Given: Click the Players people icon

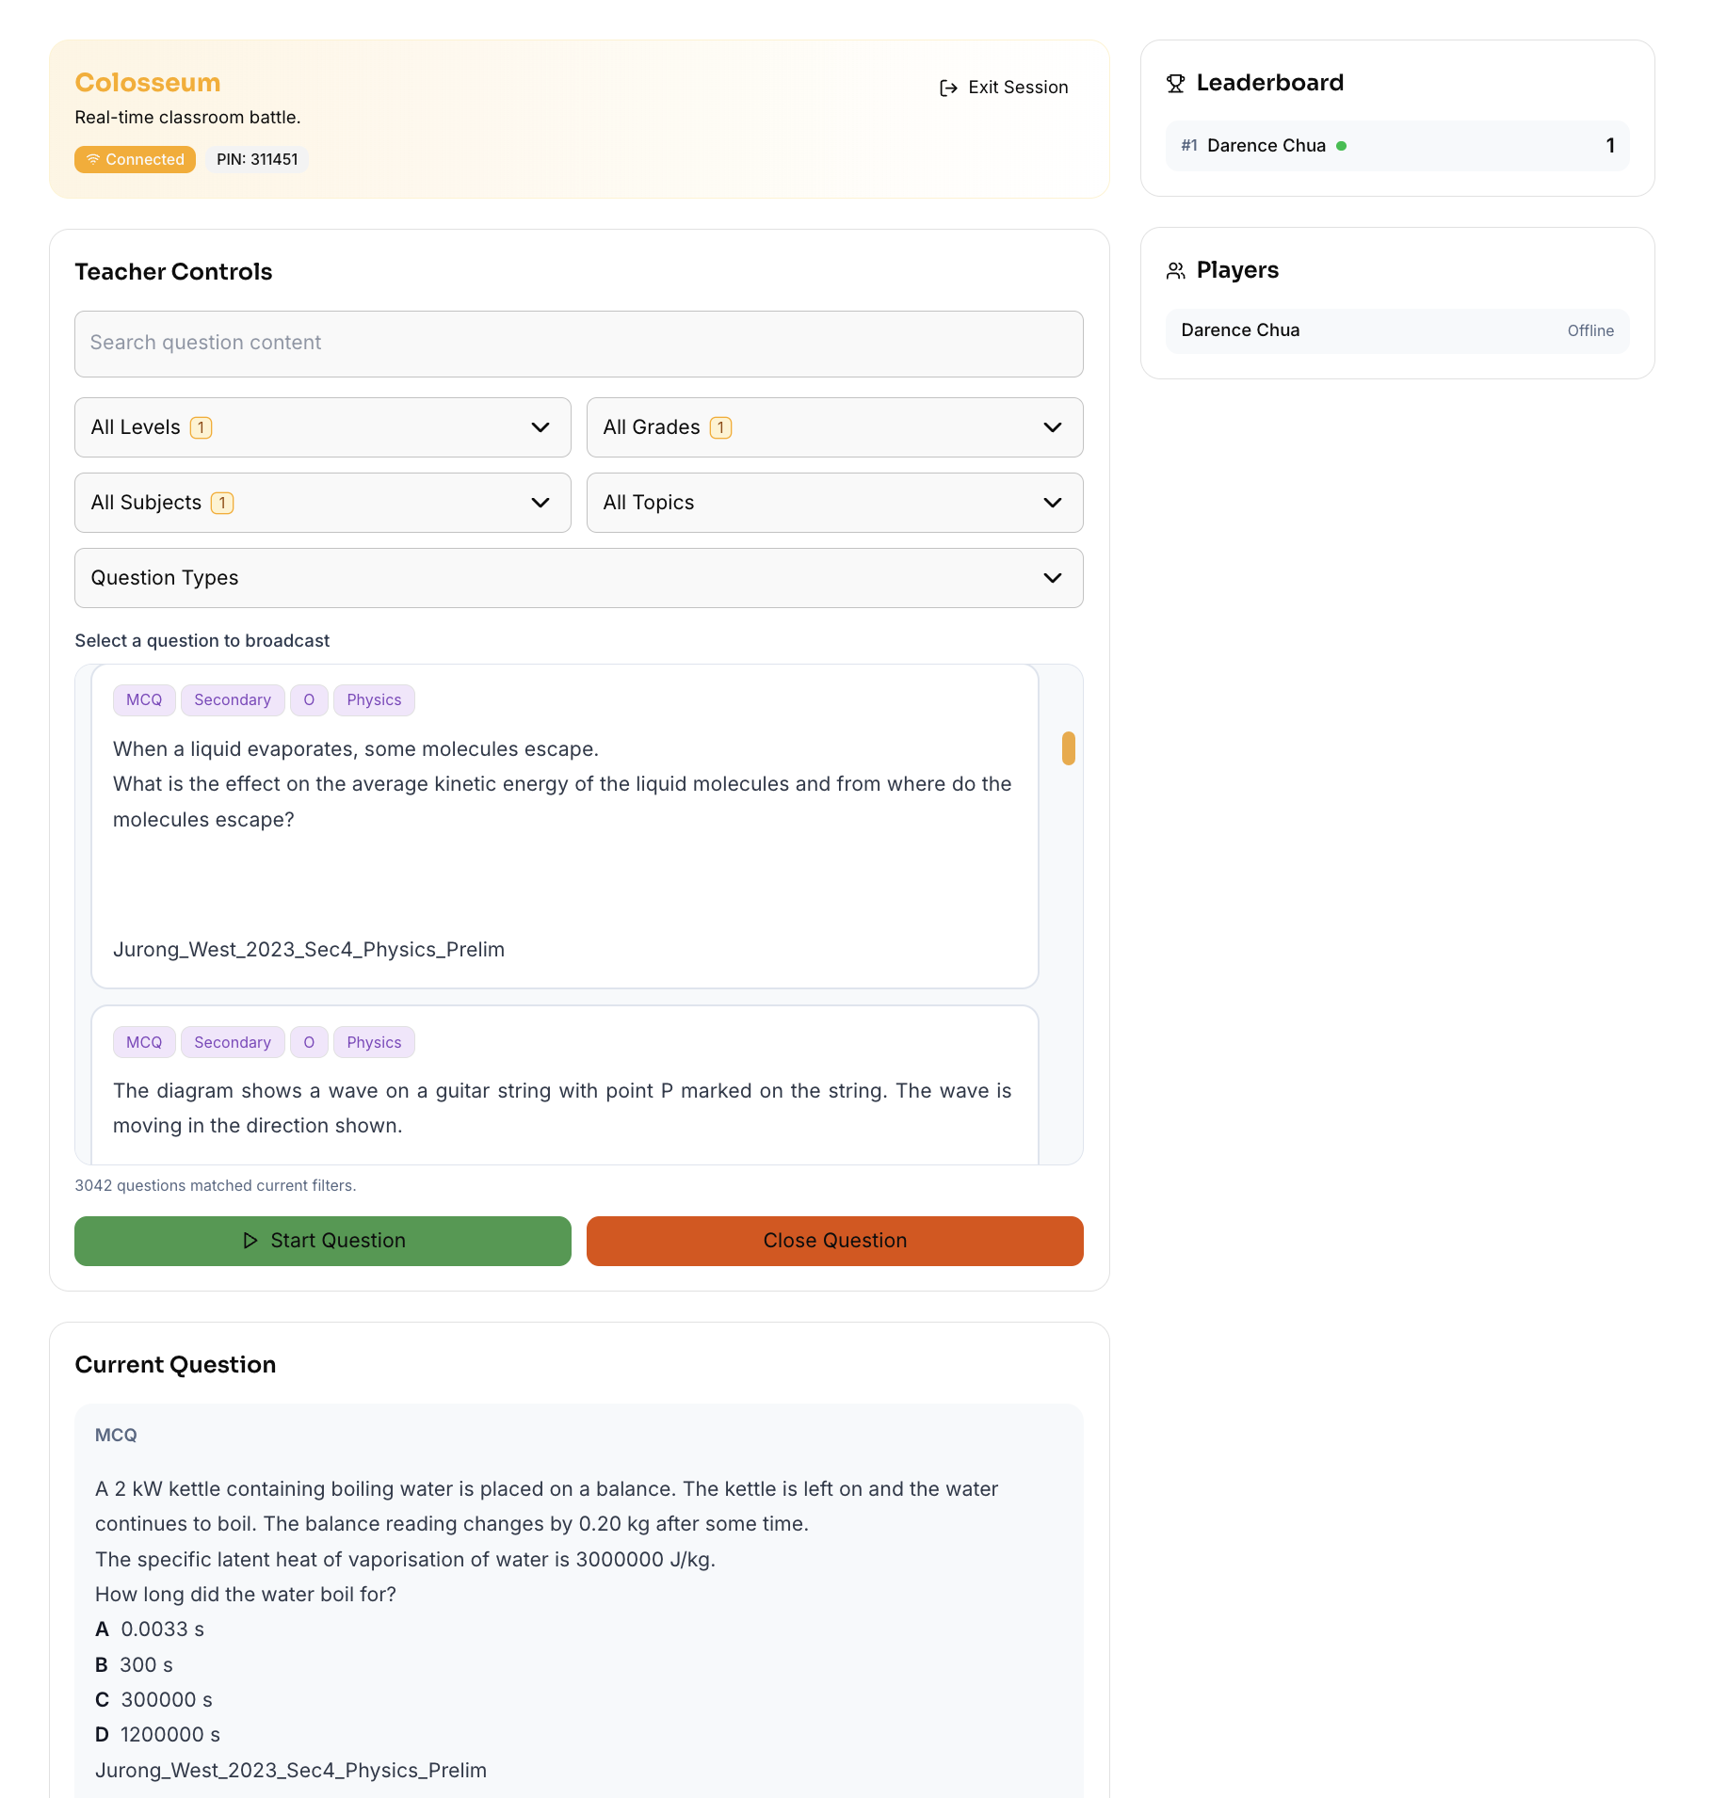Looking at the screenshot, I should pos(1175,271).
